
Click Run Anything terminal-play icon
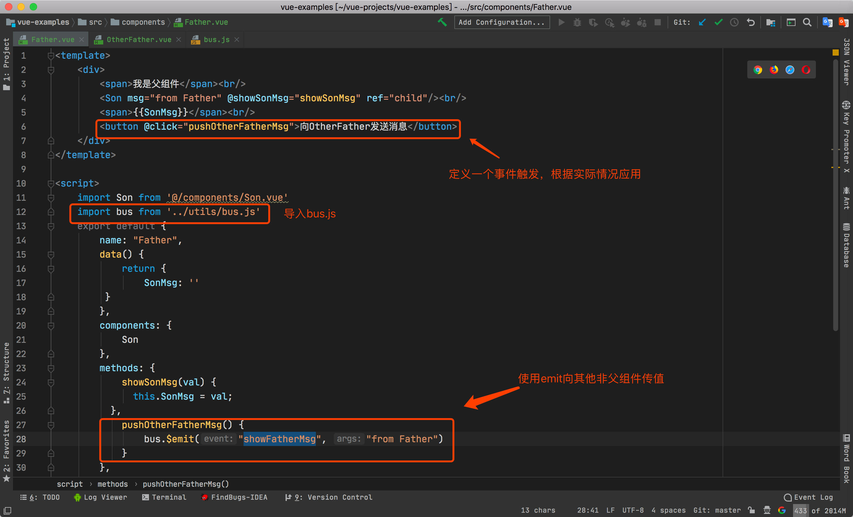click(x=791, y=22)
